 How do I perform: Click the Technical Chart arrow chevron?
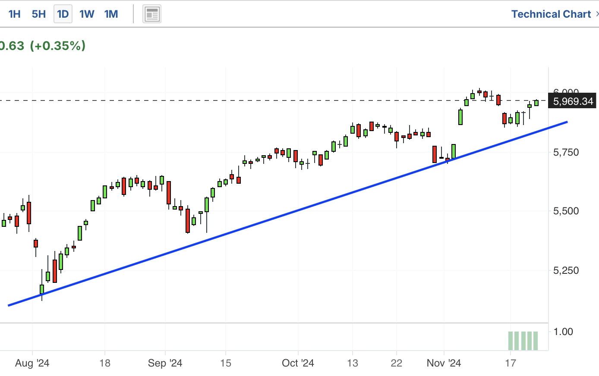click(597, 14)
